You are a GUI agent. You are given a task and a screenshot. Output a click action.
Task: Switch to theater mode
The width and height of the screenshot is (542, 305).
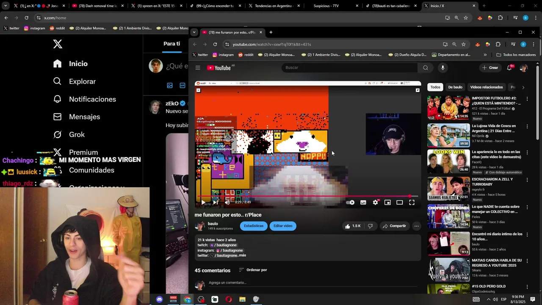coord(399,202)
